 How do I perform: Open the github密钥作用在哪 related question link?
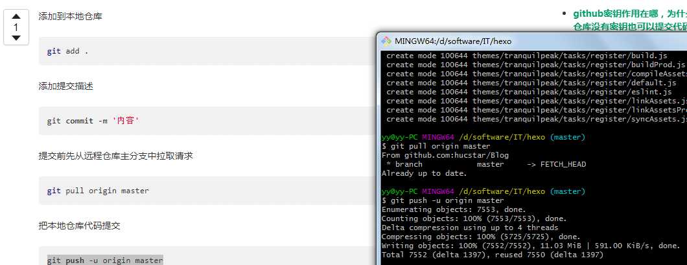[629, 20]
